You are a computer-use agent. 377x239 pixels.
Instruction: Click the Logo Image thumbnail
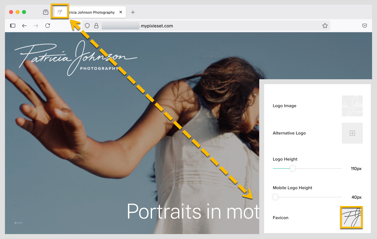[x=352, y=106]
